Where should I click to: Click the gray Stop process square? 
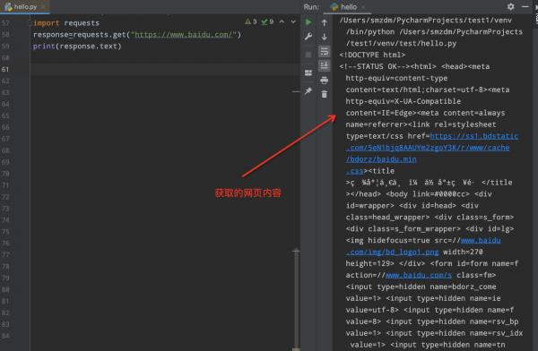tap(308, 55)
